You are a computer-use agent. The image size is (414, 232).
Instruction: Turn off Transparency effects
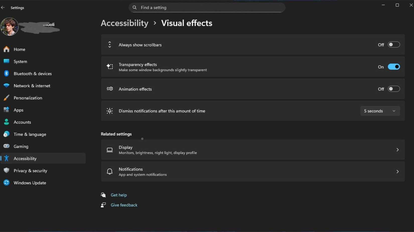coord(393,66)
